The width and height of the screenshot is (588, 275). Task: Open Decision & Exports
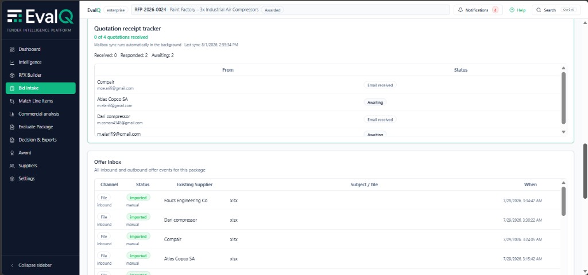click(40, 140)
